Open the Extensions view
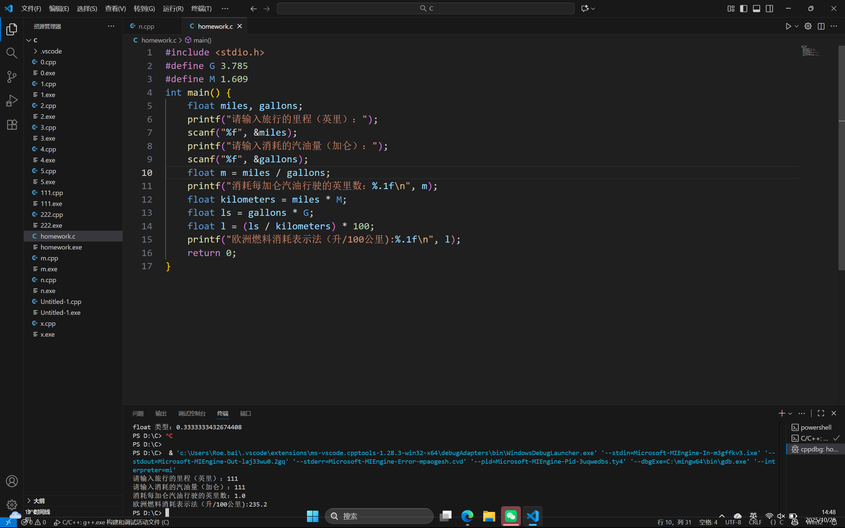The height and width of the screenshot is (528, 845). click(12, 125)
